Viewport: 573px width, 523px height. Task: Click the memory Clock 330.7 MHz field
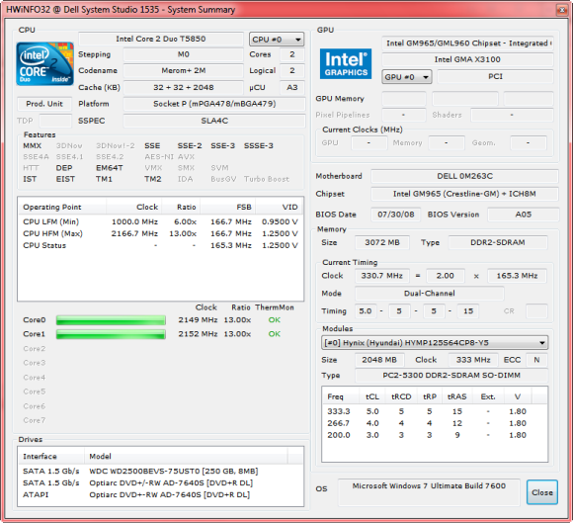pos(382,276)
